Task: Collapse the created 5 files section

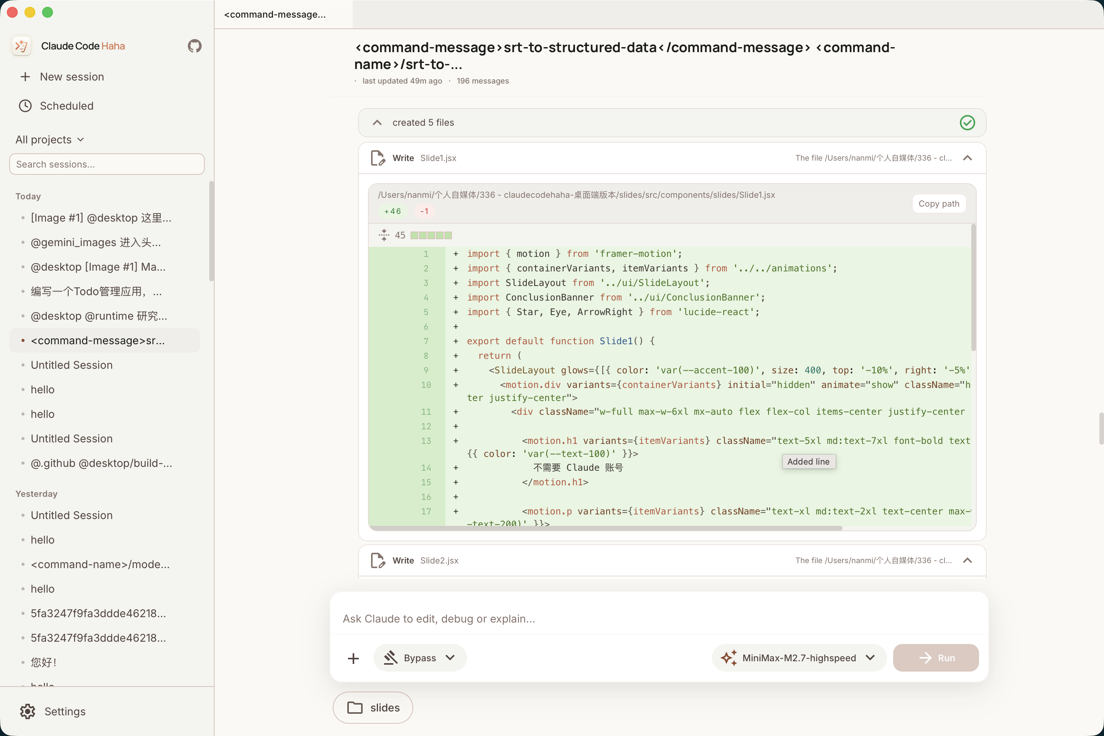Action: coord(377,123)
